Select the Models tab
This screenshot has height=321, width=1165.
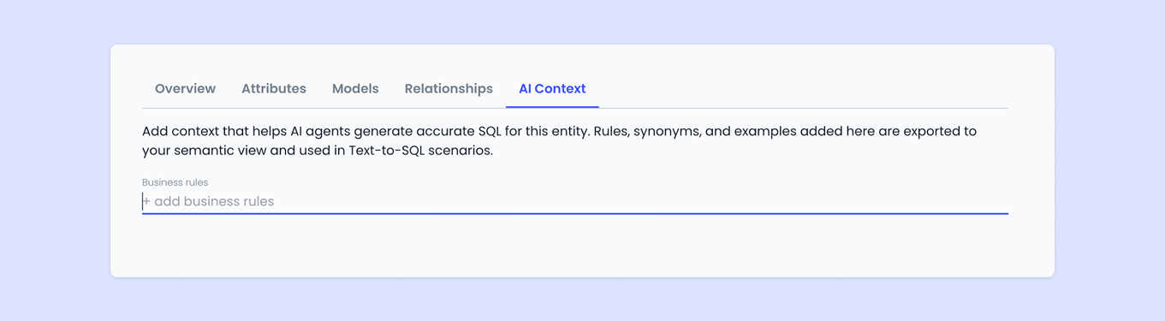355,89
